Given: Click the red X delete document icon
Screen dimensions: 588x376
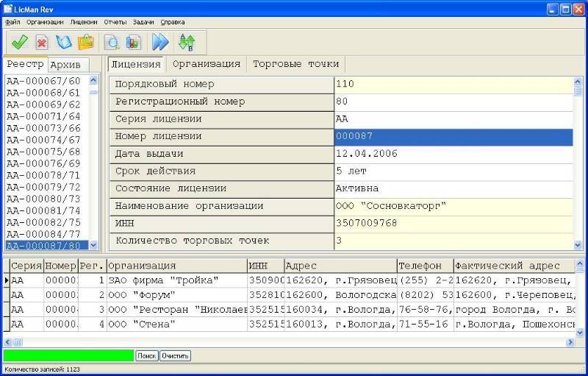Looking at the screenshot, I should (42, 42).
